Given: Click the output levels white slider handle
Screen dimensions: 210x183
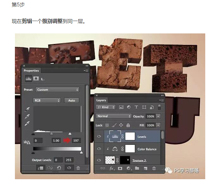Looking at the screenshot, I should point(81,152).
